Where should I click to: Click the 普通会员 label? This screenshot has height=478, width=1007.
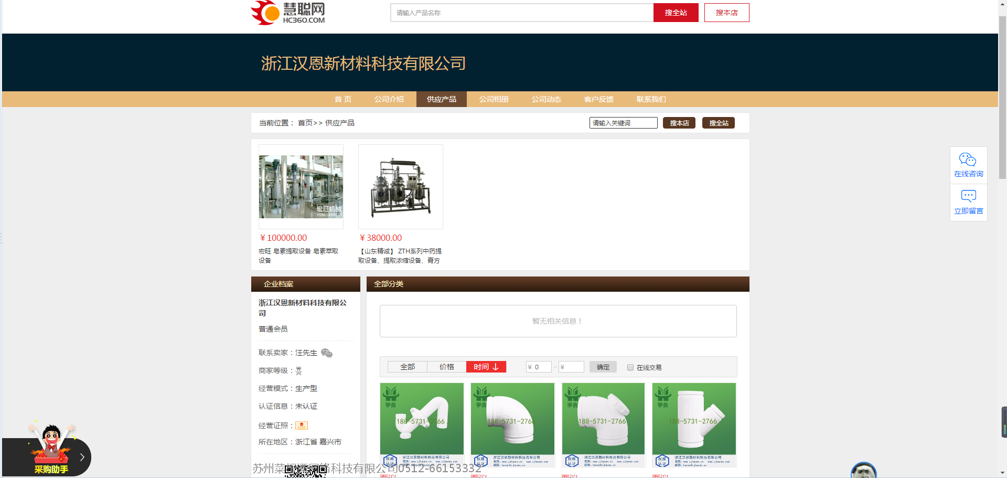pyautogui.click(x=273, y=329)
